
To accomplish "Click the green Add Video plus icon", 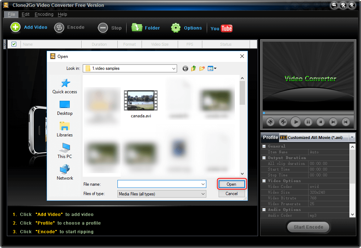I will 16,27.
